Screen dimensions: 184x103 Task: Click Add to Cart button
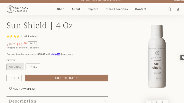[66, 78]
